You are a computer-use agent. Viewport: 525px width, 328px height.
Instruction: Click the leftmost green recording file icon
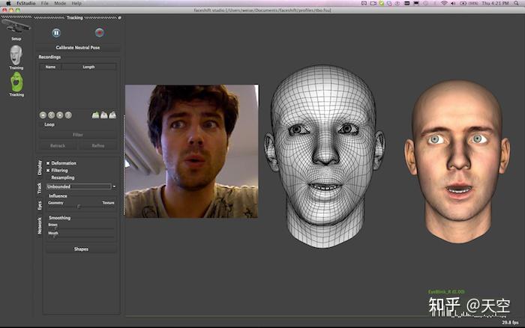coord(95,115)
